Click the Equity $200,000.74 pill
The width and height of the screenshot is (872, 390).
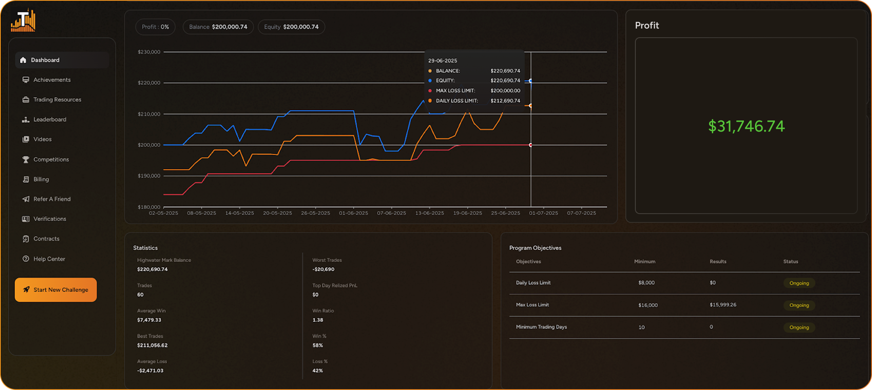[x=291, y=27]
